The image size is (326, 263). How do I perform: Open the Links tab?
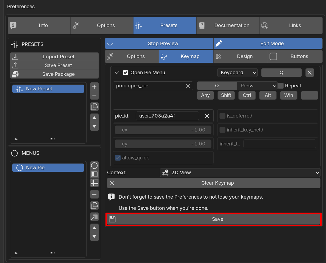pos(291,25)
